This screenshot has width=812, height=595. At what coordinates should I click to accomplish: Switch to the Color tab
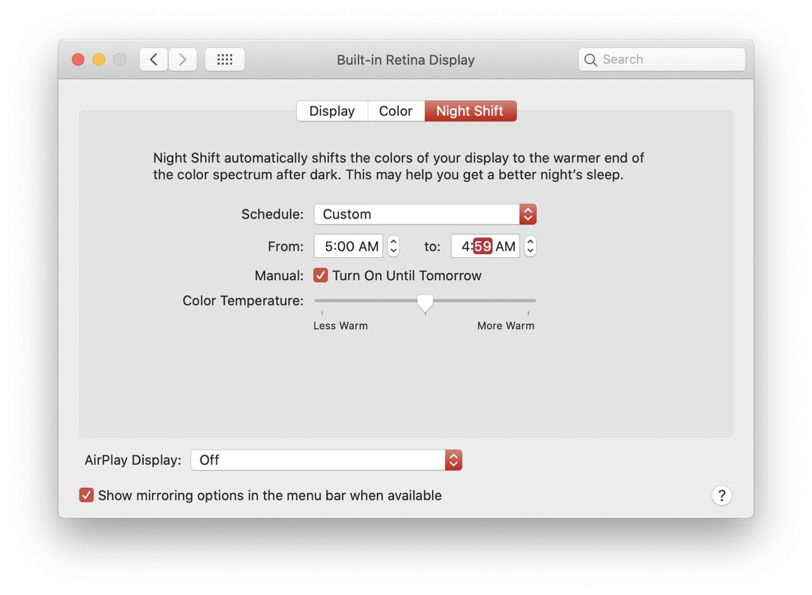[x=396, y=111]
